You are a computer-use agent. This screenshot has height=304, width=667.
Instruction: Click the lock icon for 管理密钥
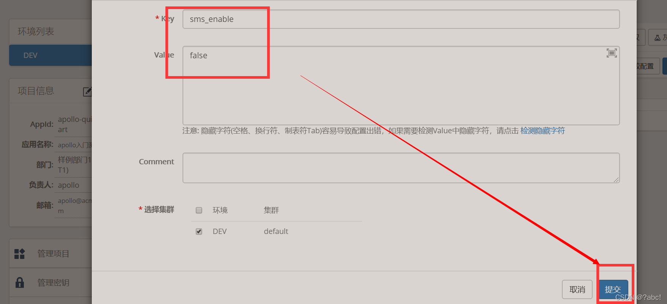[x=20, y=282]
